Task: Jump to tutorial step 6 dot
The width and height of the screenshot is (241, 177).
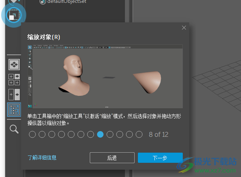Action: (81, 134)
